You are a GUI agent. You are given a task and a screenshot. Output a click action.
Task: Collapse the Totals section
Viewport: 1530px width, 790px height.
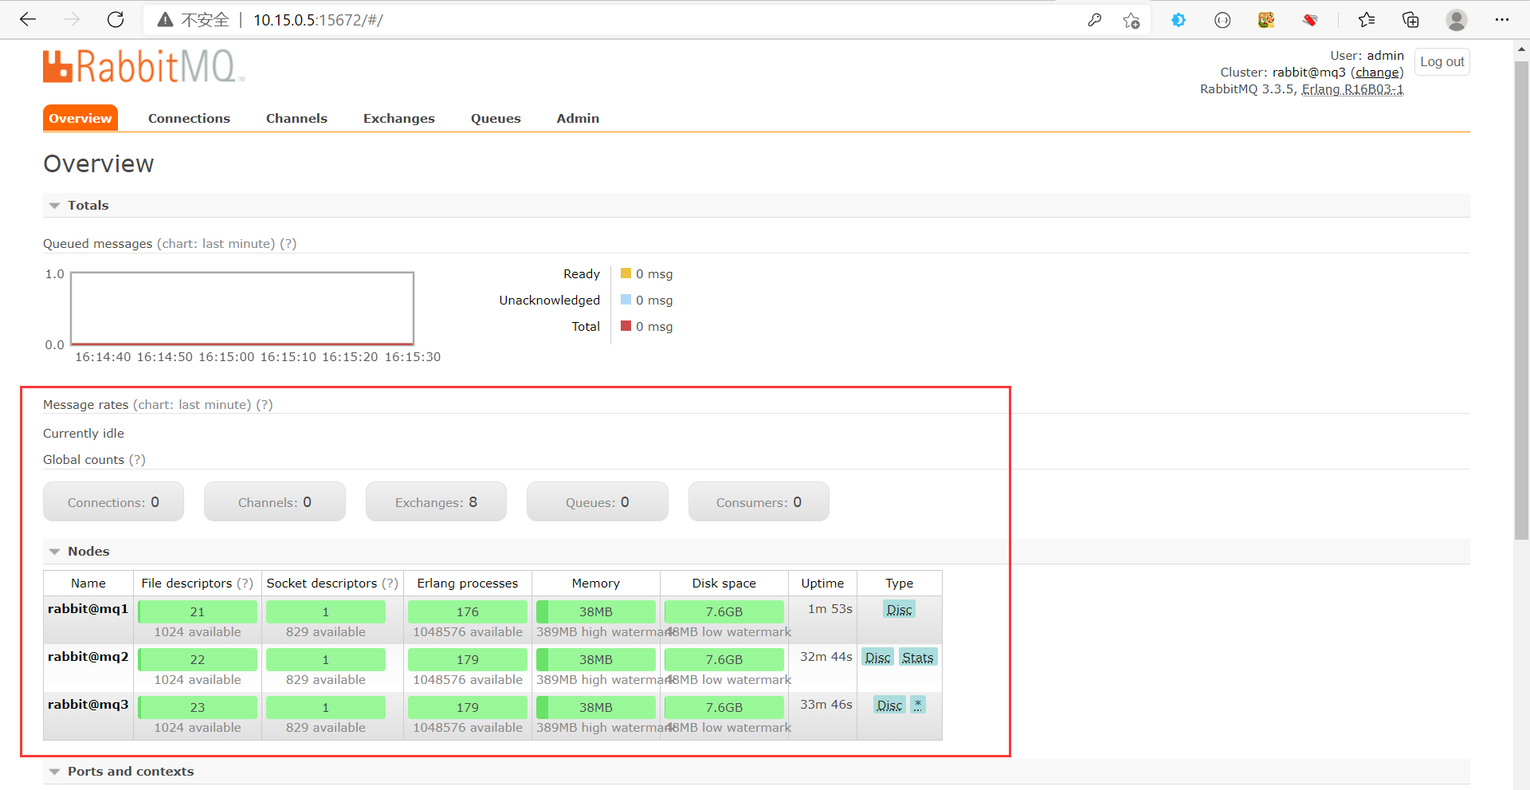[88, 205]
